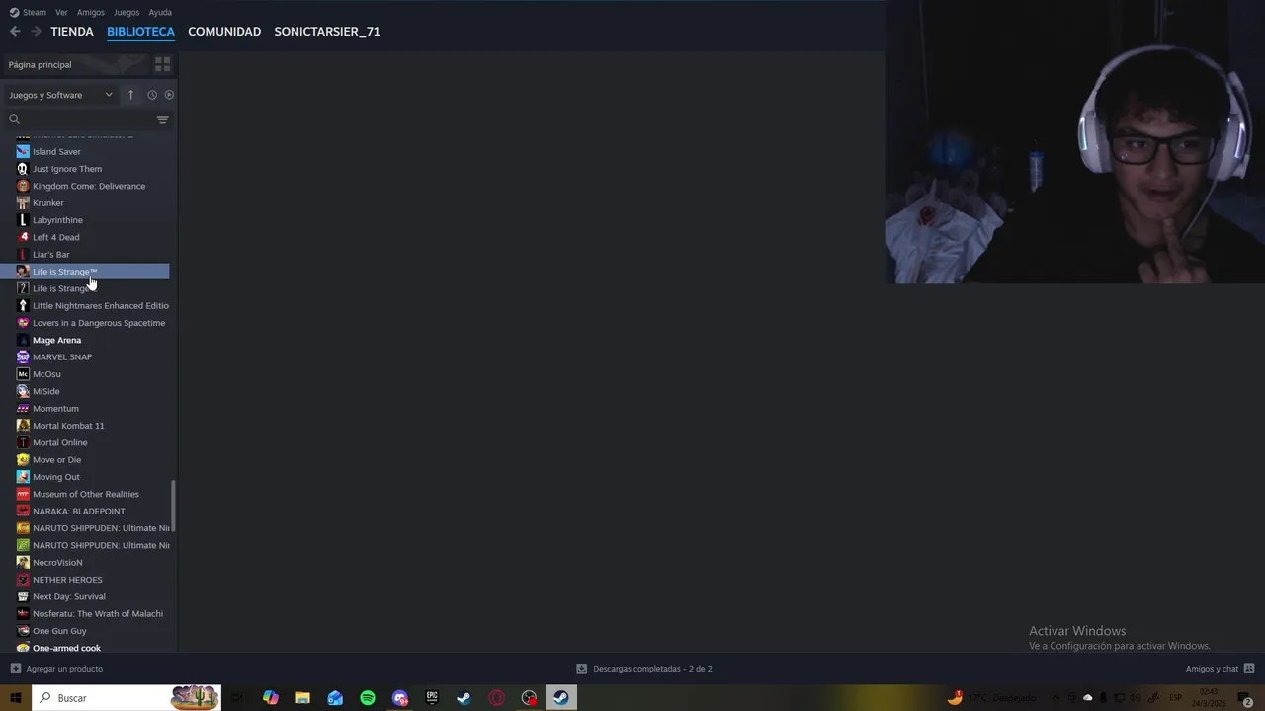Click the Buscar taskbar search box

126,698
